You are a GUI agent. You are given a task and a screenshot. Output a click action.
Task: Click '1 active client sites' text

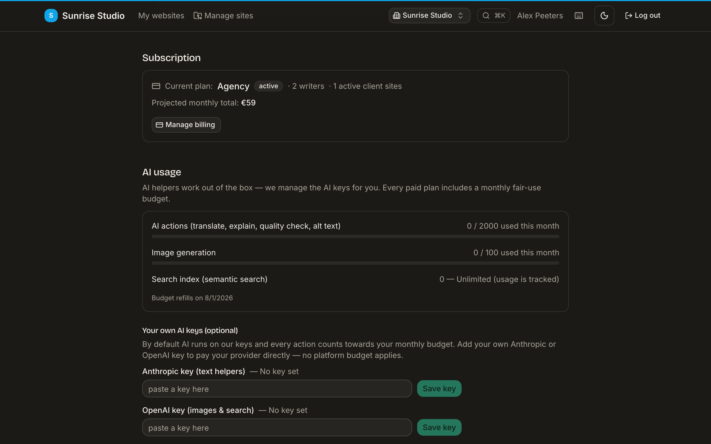coord(367,86)
